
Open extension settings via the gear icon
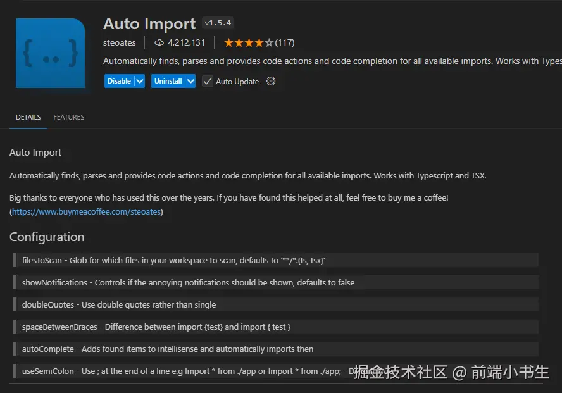(x=272, y=81)
